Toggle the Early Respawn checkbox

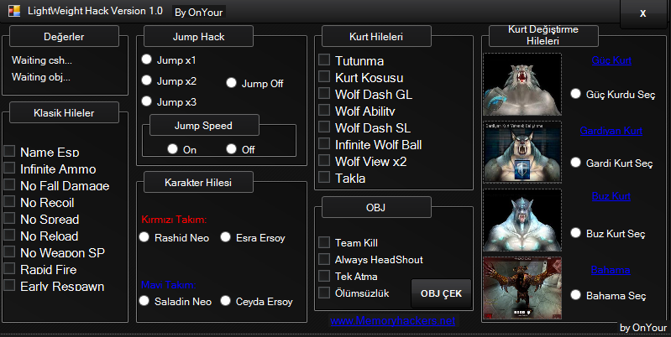click(x=9, y=285)
